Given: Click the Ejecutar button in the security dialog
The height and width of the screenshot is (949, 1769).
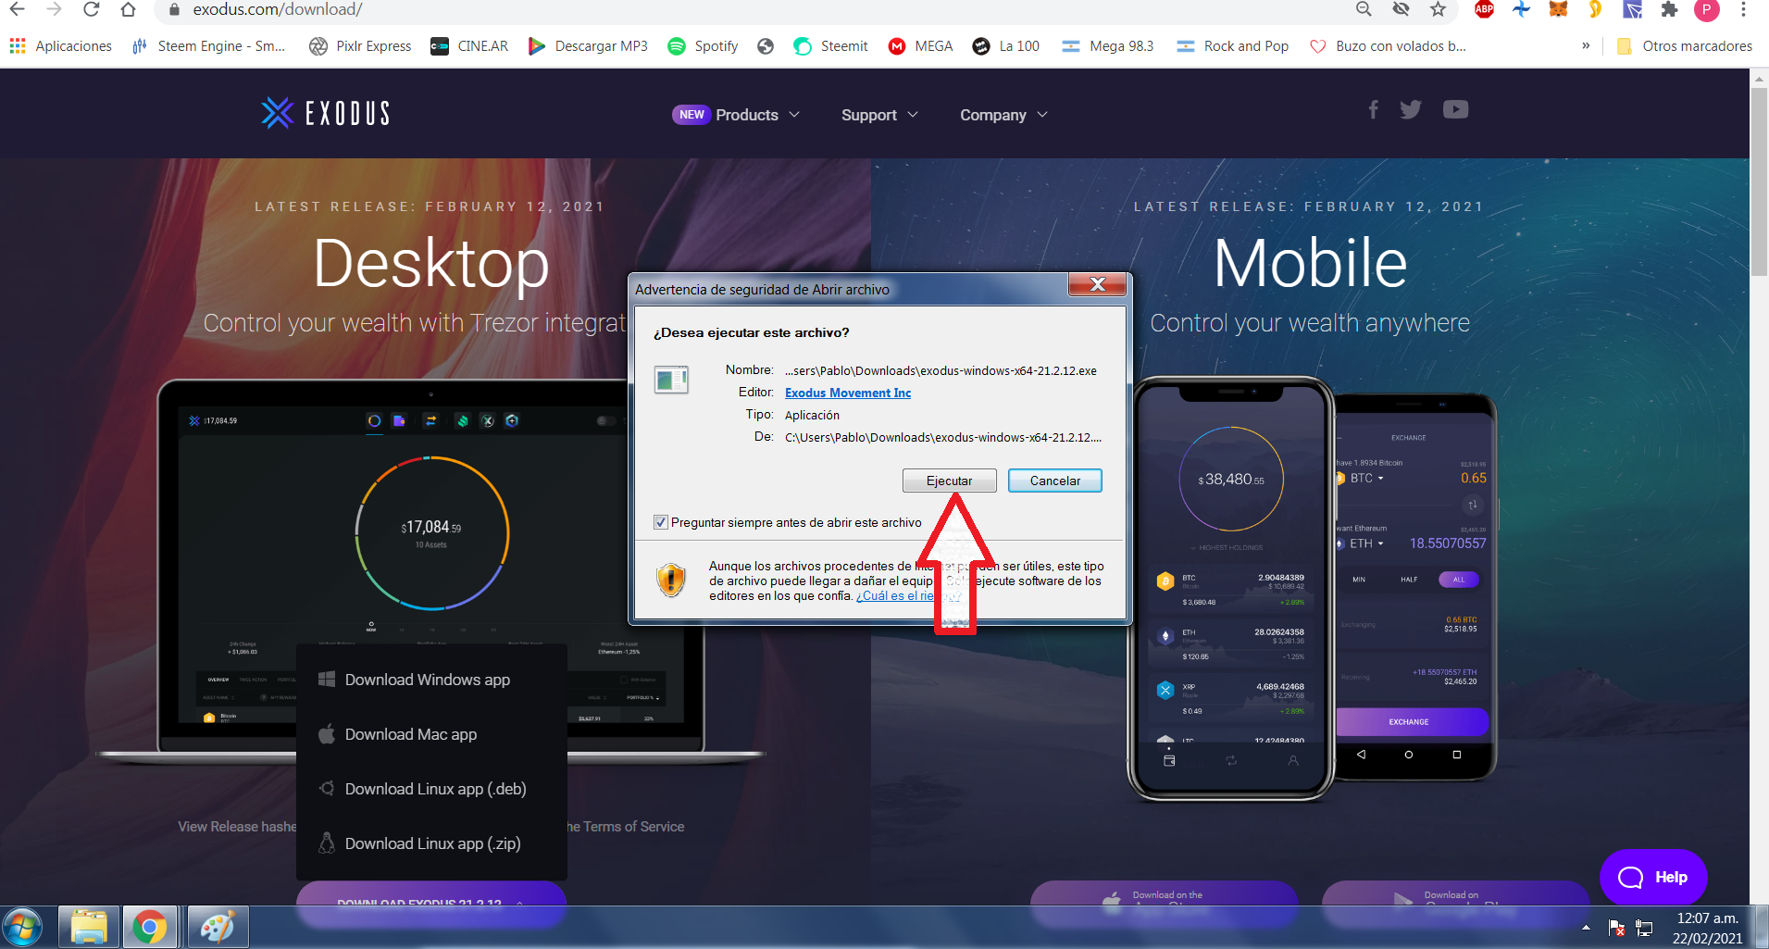Looking at the screenshot, I should click(x=949, y=481).
